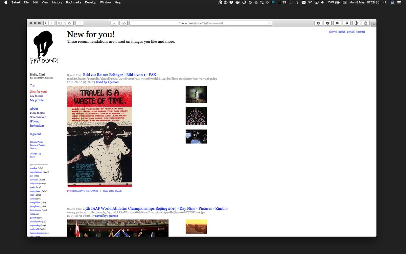Click Sign out link
Image resolution: width=406 pixels, height=254 pixels.
pyautogui.click(x=35, y=134)
